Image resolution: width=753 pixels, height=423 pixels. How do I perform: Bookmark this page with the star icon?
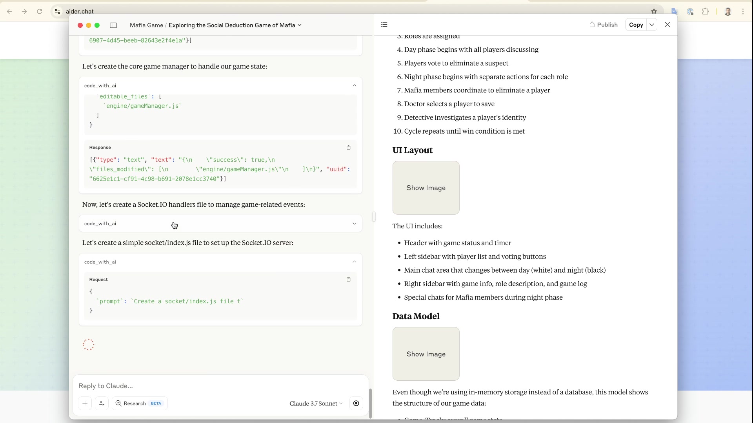(x=654, y=11)
